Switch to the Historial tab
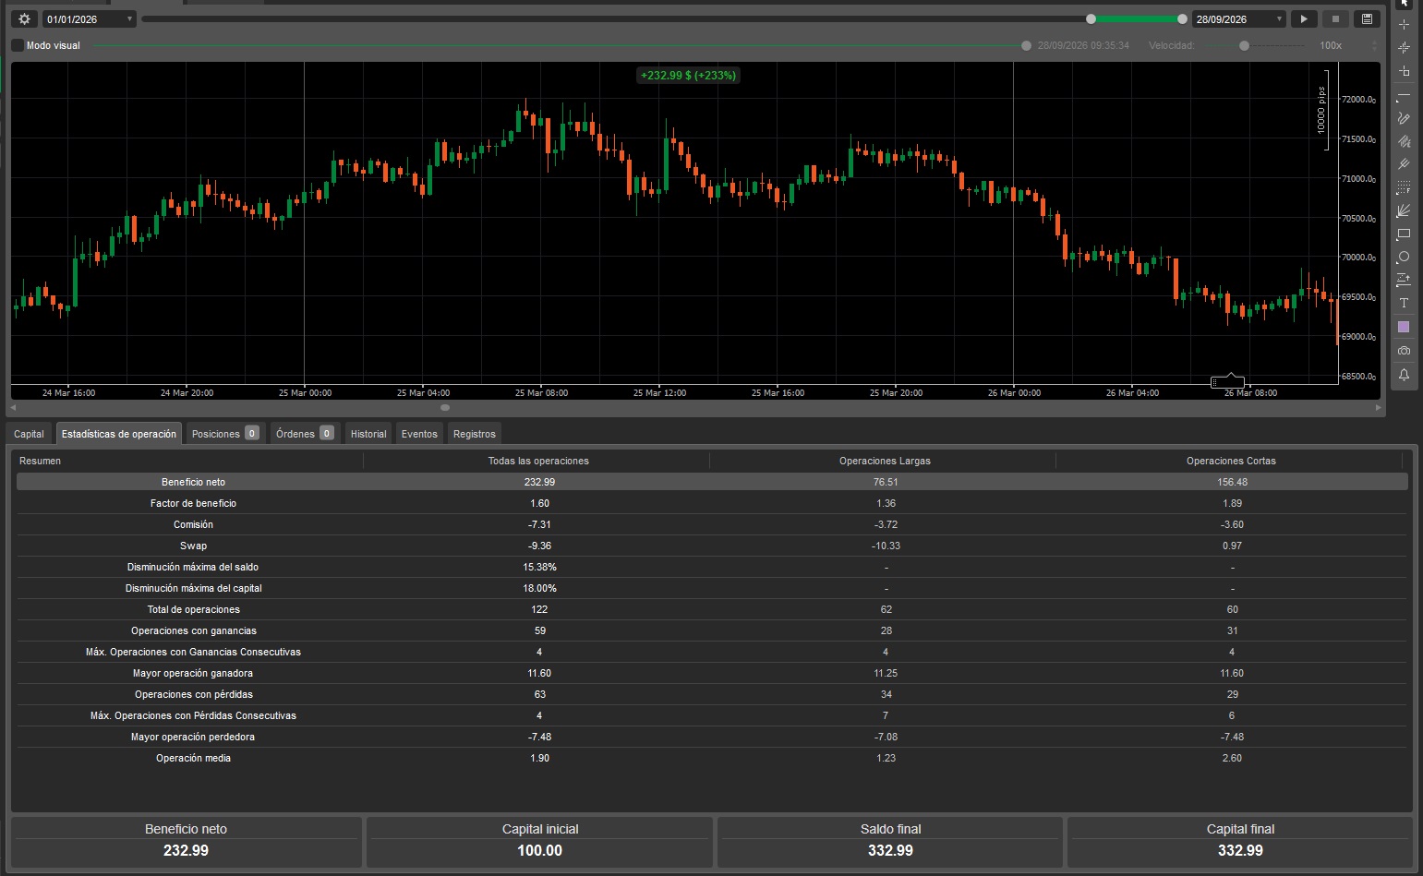 (x=368, y=434)
